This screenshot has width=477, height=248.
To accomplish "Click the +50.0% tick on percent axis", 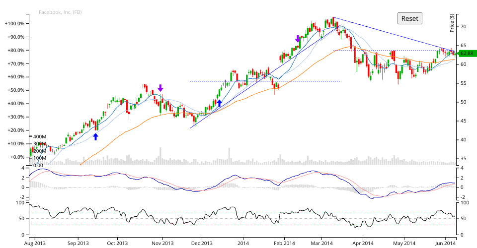I will click(16, 90).
